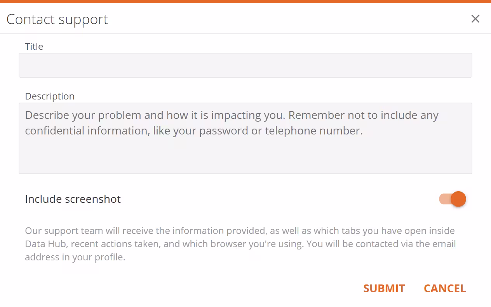
Task: Cancel the support request
Action: pos(444,288)
